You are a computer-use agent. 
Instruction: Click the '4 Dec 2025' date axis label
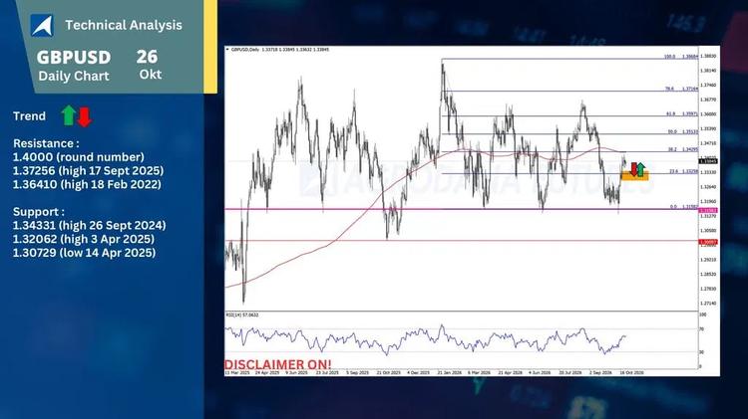pyautogui.click(x=418, y=373)
